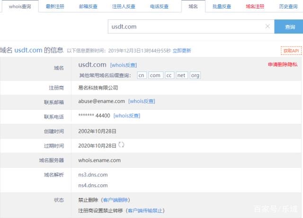
Task: Open the whois查询 tab
Action: pos(20,7)
